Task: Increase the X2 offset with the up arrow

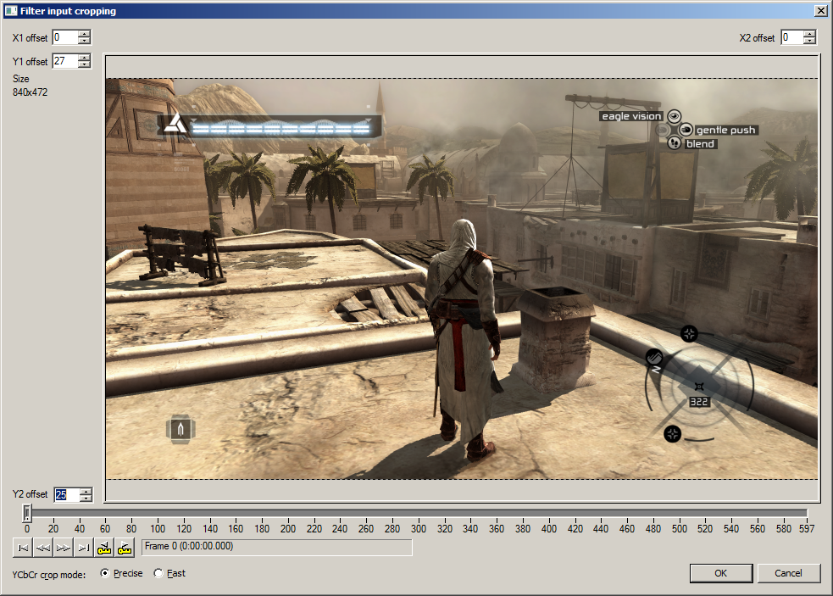Action: tap(809, 34)
